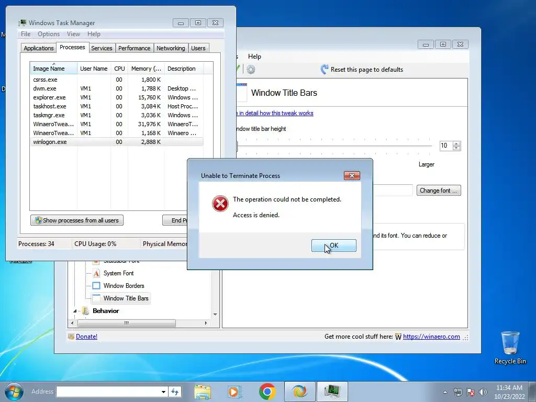Viewport: 536px width, 402px height.
Task: Click the title bar height value field showing 10
Action: point(446,146)
